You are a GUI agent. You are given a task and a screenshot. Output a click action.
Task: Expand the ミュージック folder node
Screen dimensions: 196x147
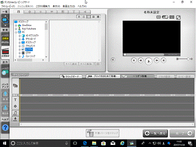[20, 56]
